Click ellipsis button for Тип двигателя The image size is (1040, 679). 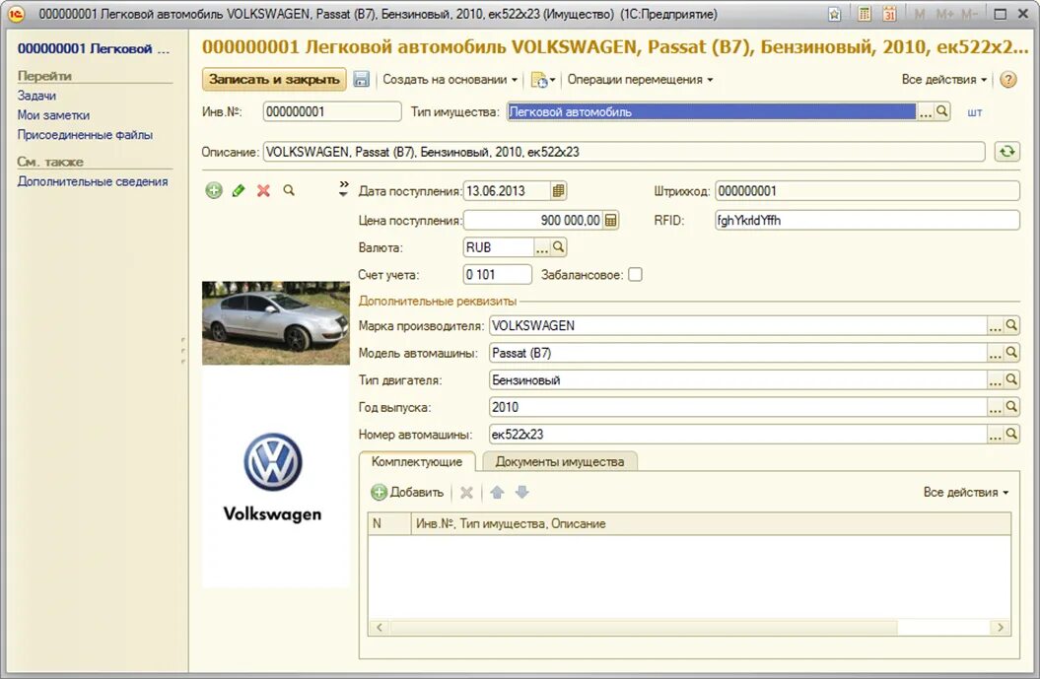pos(995,380)
